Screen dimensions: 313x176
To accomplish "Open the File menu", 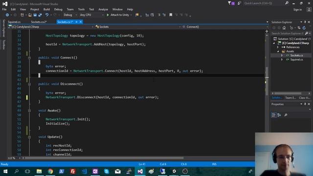I will click(x=4, y=9).
